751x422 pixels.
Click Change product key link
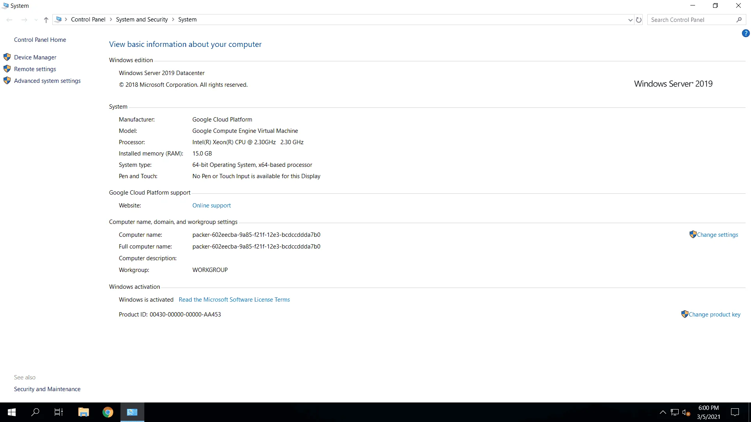coord(715,315)
